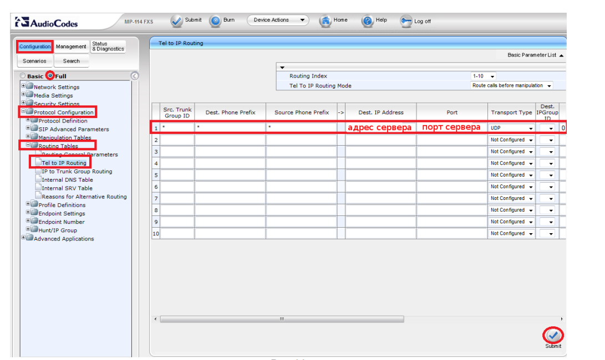Click the AudioCodes logo
605x360 pixels.
(47, 23)
